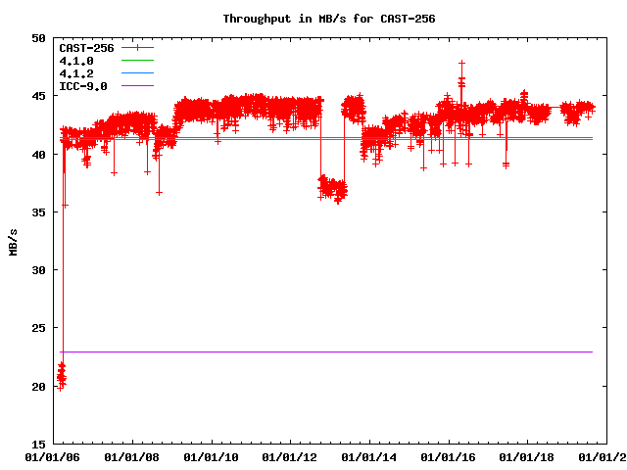
Task: Select the CAST-256 legend label
Action: pos(84,48)
